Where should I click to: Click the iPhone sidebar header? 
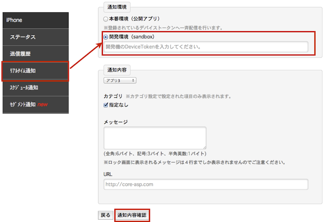coord(36,20)
